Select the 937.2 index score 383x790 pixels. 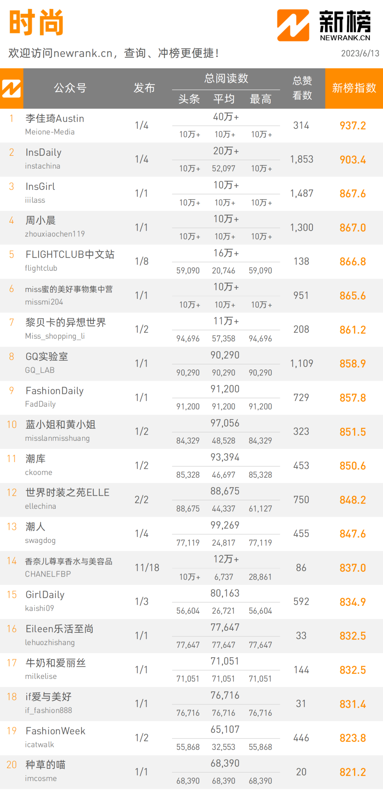(353, 126)
